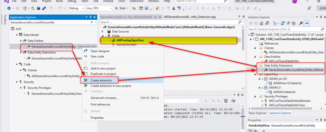Click the Save All toolbar icon
The image size is (326, 132).
[x=44, y=8]
